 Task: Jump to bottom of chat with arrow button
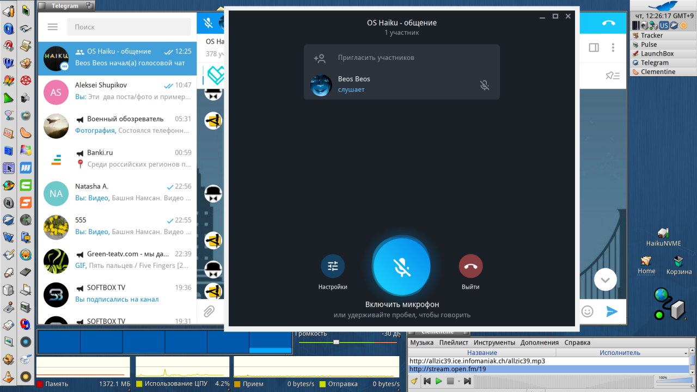605,280
